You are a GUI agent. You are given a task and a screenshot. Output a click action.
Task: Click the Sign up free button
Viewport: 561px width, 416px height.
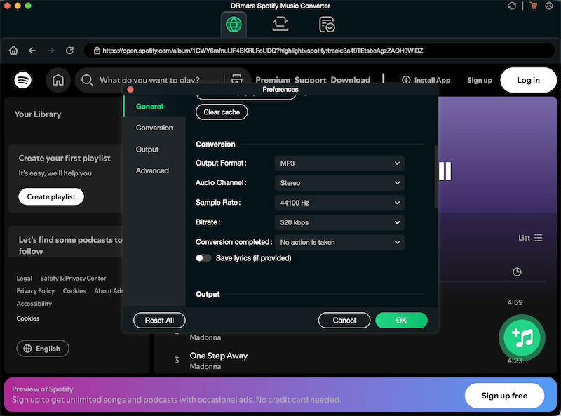coord(504,396)
